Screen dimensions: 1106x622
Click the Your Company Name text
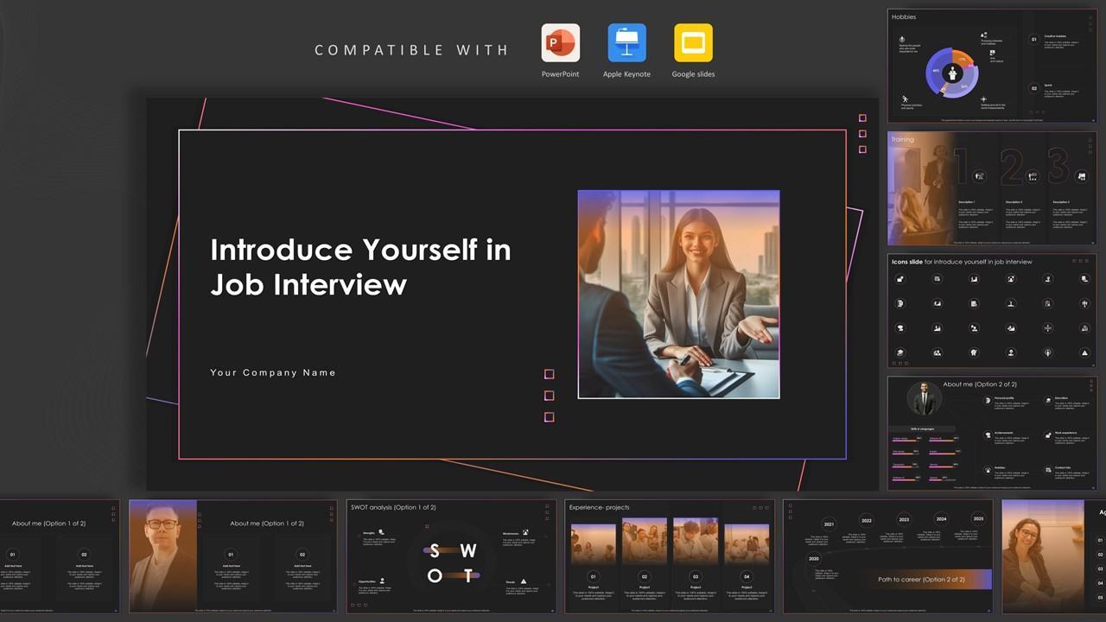273,373
